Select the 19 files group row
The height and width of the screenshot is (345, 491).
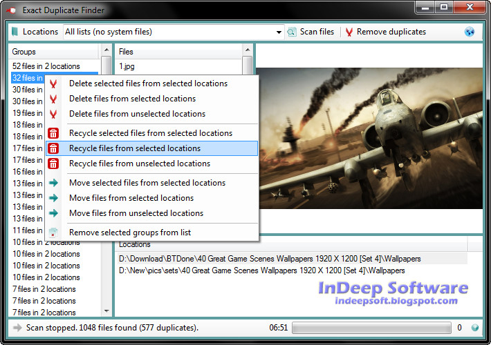(x=28, y=113)
